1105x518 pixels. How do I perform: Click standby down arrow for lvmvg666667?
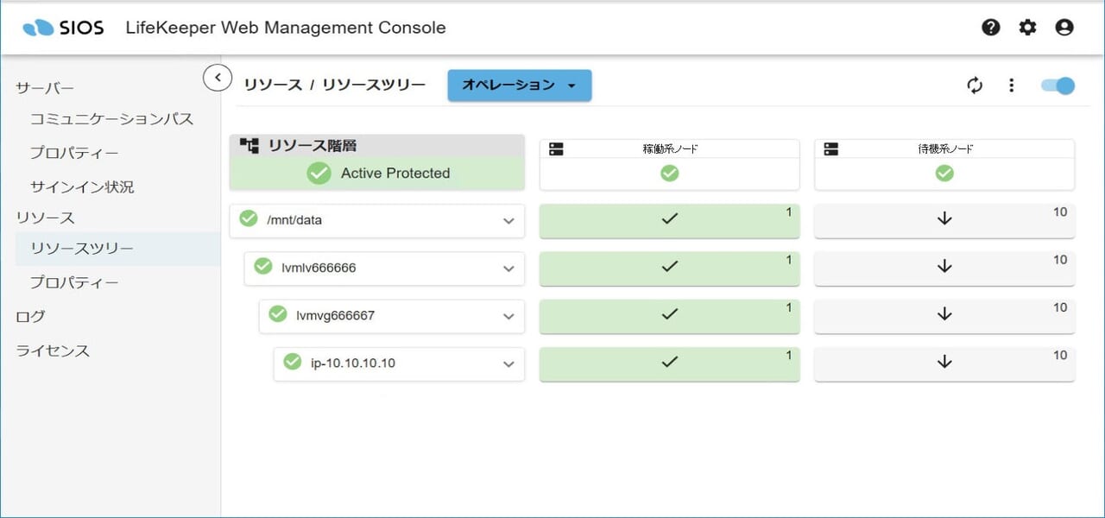[944, 314]
